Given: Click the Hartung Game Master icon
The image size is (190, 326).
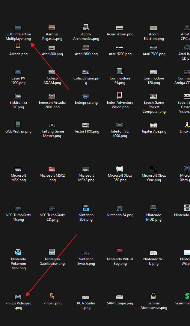Looking at the screenshot, I should (x=52, y=125).
